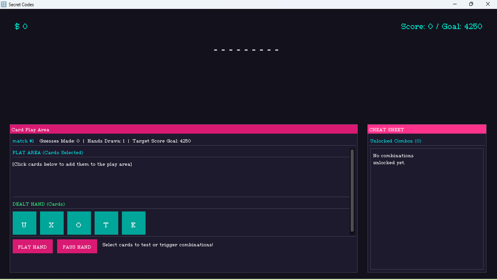Click the 'Select cards to test' hint
Viewport: 497px width, 280px height.
point(158,245)
